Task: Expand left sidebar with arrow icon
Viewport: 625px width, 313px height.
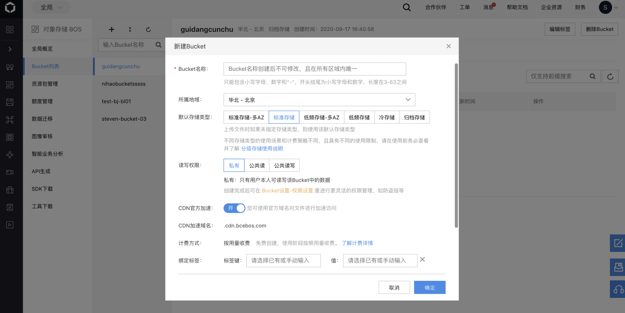Action: (x=10, y=49)
